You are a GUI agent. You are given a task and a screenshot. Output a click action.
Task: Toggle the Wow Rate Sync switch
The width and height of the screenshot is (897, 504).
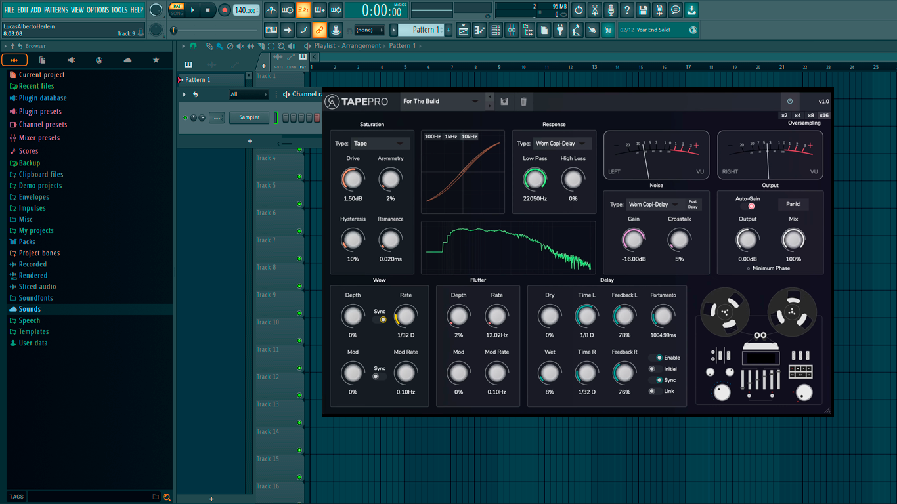[x=380, y=320]
